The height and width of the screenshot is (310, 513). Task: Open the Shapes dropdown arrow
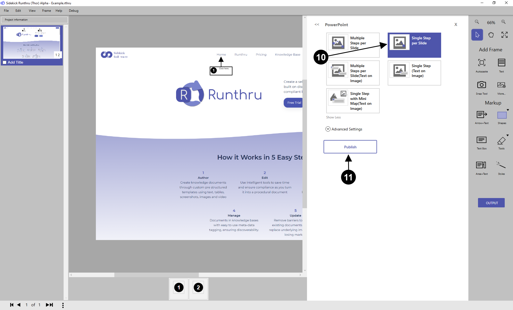tap(508, 110)
